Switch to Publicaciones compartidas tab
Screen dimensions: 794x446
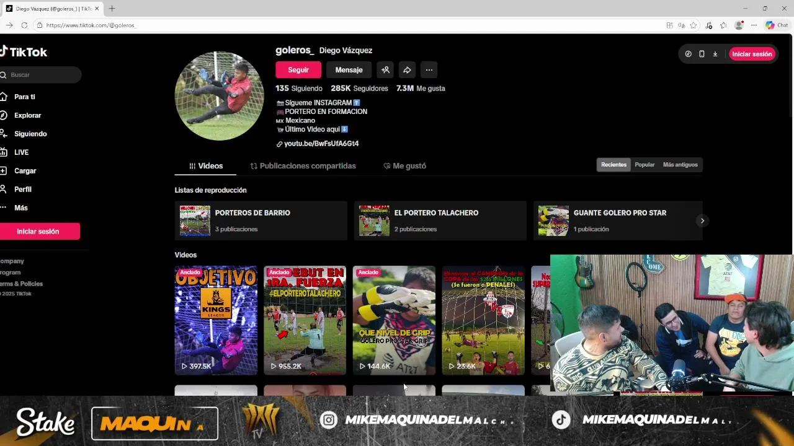point(303,166)
